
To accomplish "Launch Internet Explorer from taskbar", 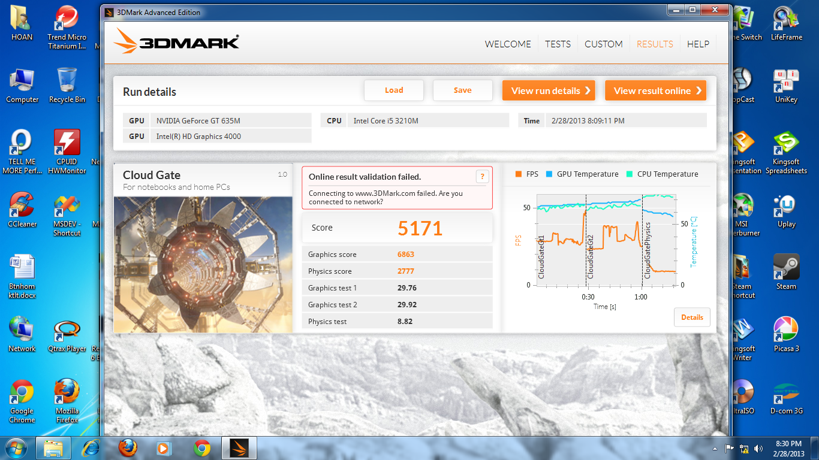I will pyautogui.click(x=91, y=448).
